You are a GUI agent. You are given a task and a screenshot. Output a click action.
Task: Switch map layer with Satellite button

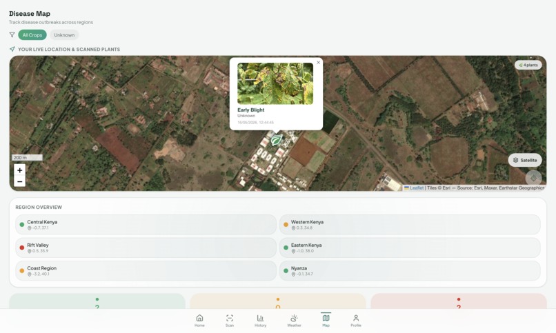(x=525, y=160)
